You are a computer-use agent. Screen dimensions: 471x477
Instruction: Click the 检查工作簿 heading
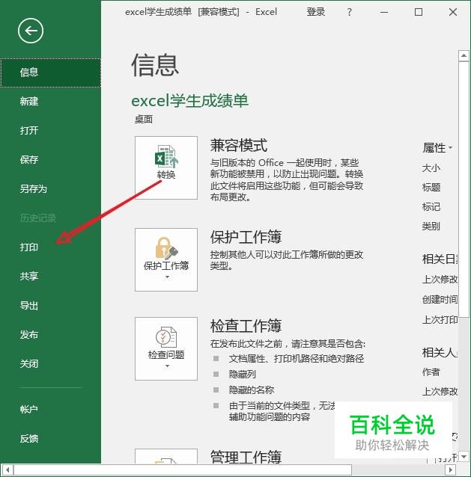point(246,326)
